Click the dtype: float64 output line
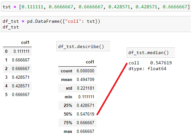The width and height of the screenshot is (191, 138). tap(147, 69)
